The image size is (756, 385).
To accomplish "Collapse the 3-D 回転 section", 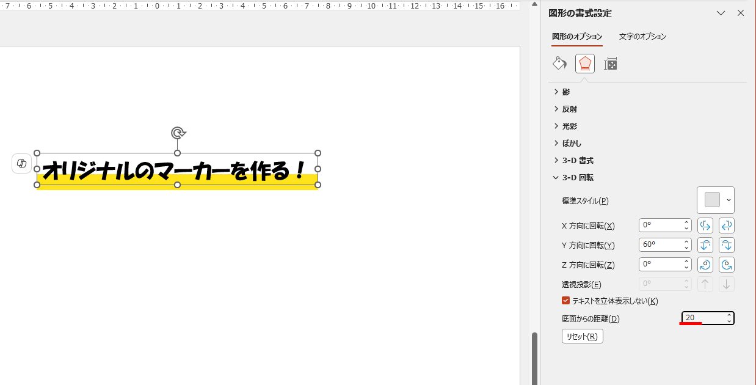I will [x=573, y=177].
